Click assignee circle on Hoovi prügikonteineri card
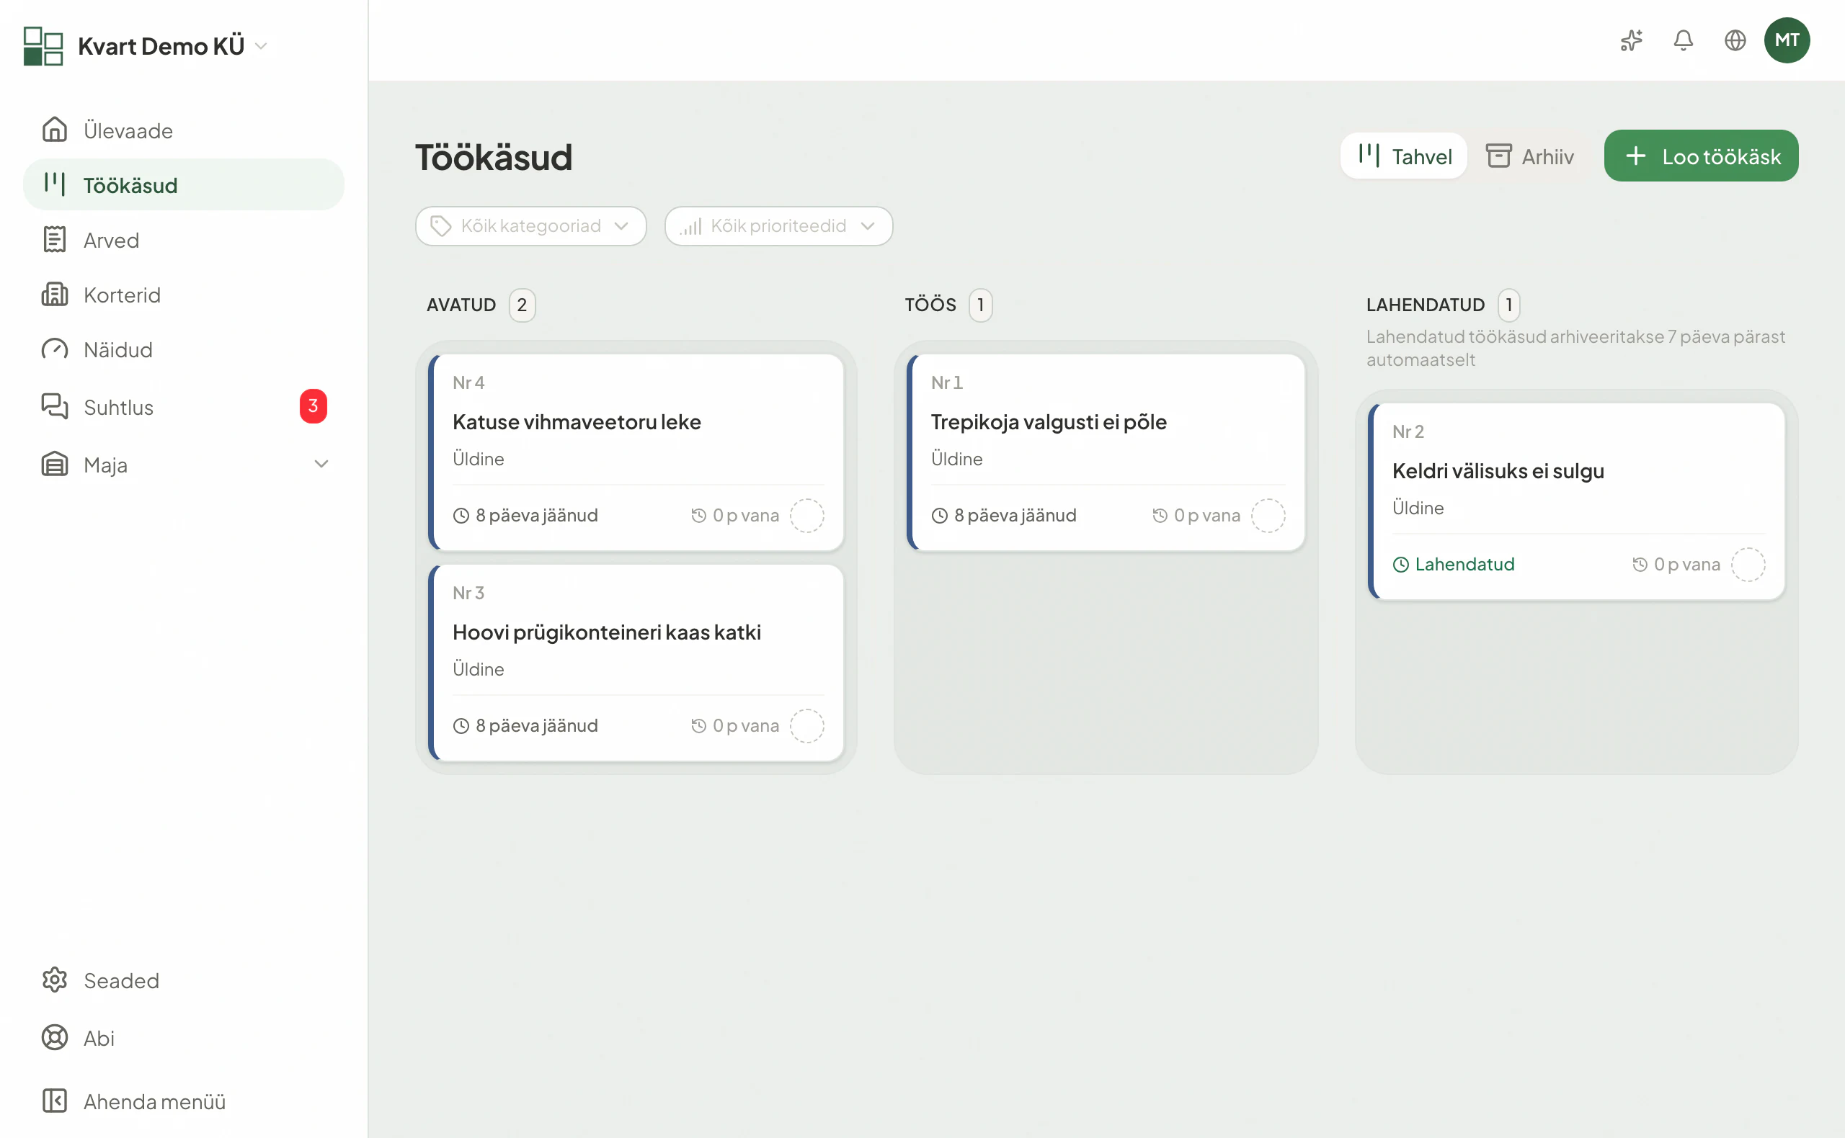Screen dimensions: 1845x1138 tap(806, 726)
